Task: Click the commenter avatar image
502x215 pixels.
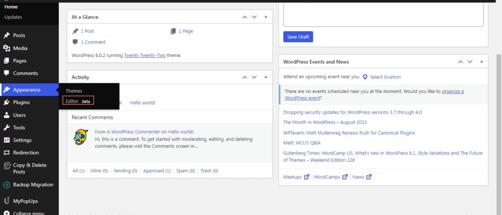Action: 81,137
